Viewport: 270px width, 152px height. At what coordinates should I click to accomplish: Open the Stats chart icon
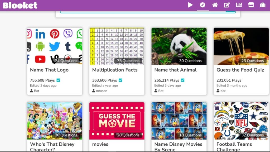click(x=239, y=5)
